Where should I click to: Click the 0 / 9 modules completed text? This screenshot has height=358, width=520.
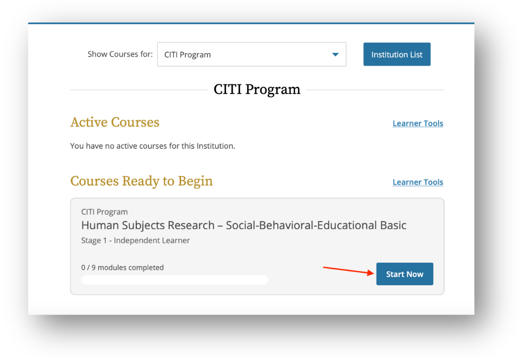(x=122, y=267)
